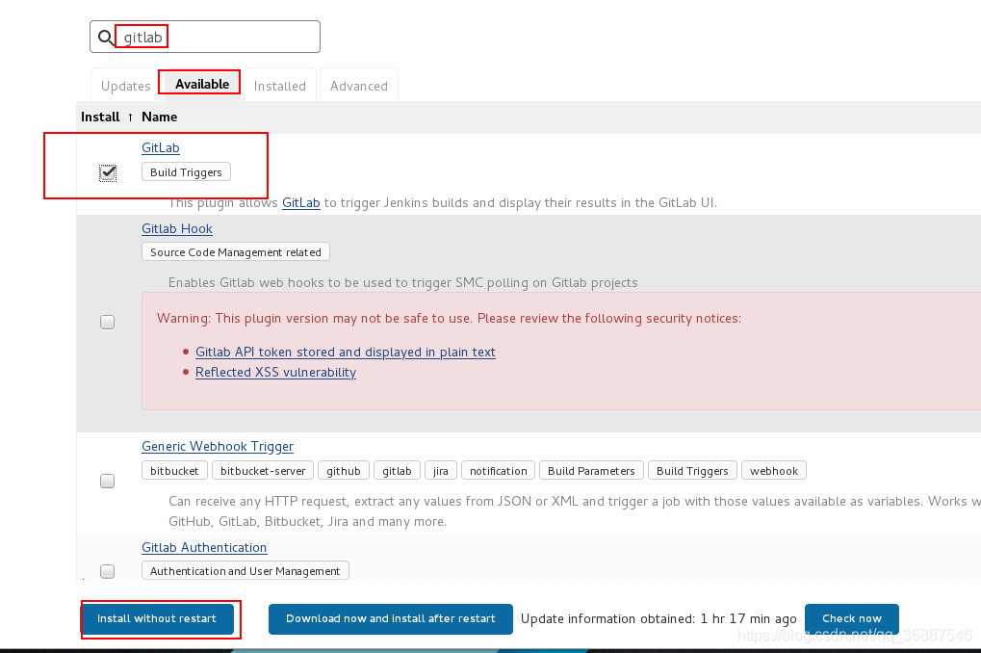Switch to the Updates tab

coord(126,86)
